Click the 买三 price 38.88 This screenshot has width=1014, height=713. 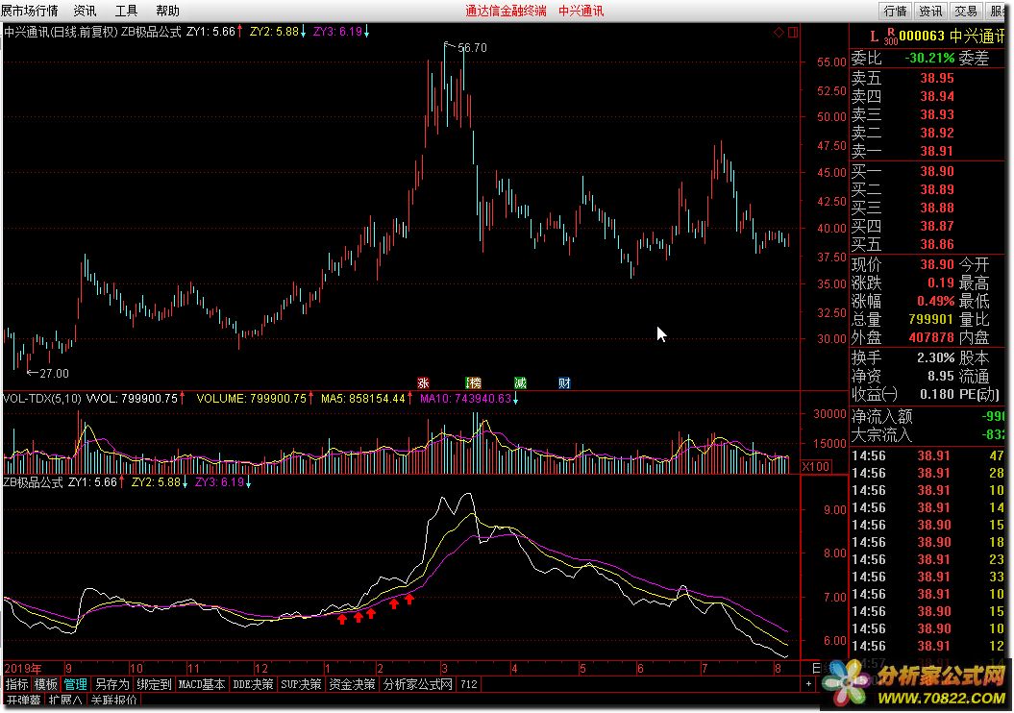[x=937, y=209]
